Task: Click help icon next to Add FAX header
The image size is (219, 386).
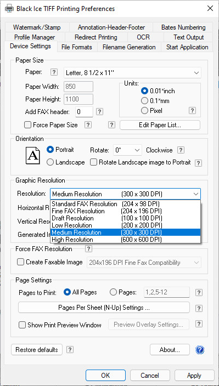Action: pyautogui.click(x=99, y=112)
